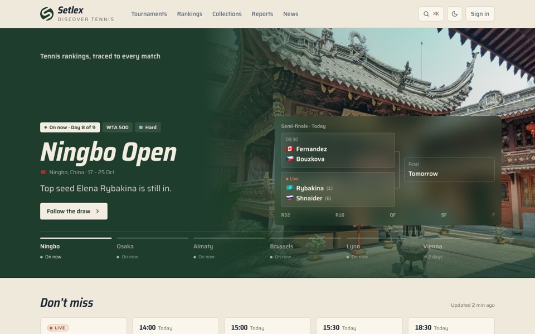Image resolution: width=535 pixels, height=334 pixels.
Task: Click the On now Day 8 of 9 badge
Action: point(70,127)
